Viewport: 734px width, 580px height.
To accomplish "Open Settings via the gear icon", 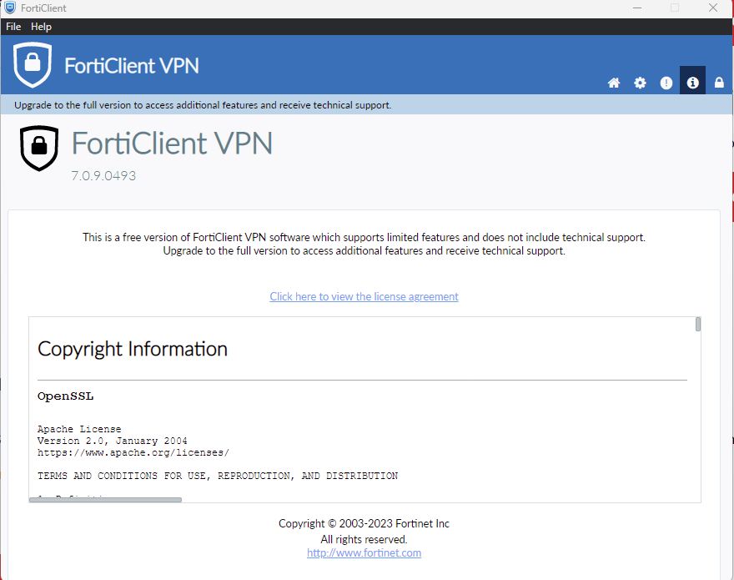I will (640, 83).
